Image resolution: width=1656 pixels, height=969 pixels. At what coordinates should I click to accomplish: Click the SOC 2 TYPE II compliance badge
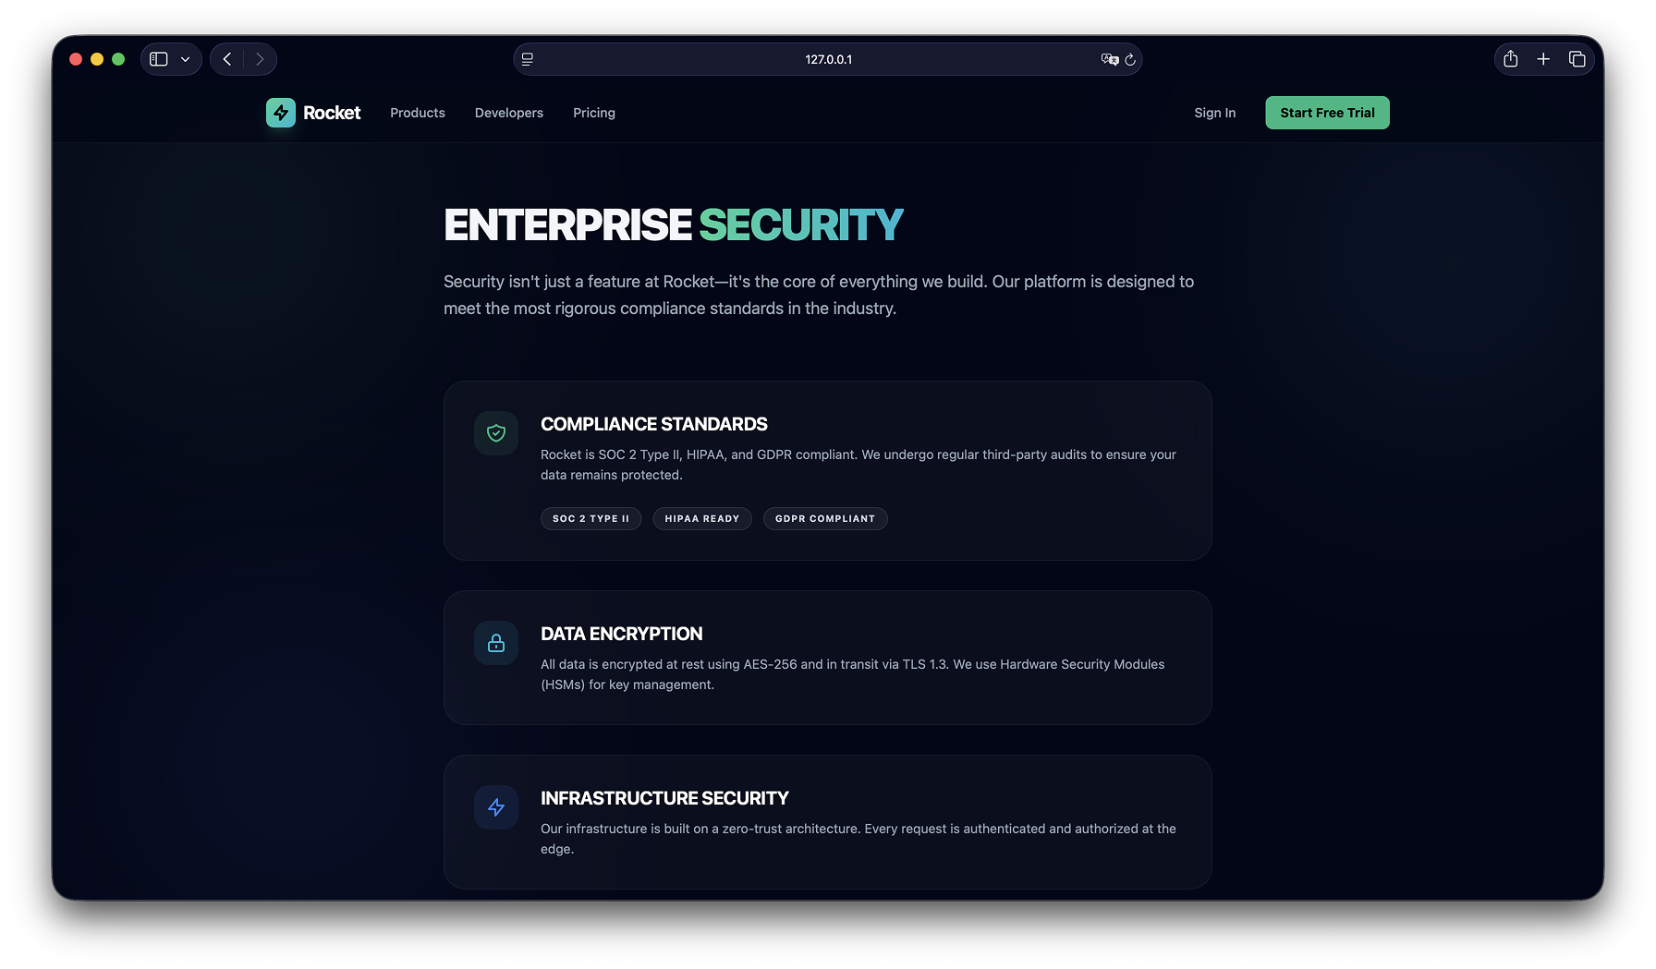[591, 518]
